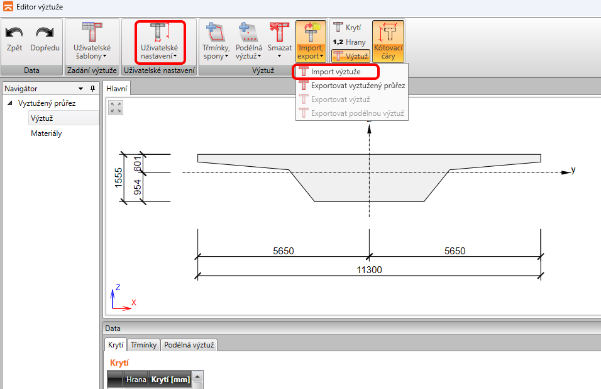This screenshot has width=601, height=389.
Task: Pin the Navigátor panel
Action: [92, 89]
